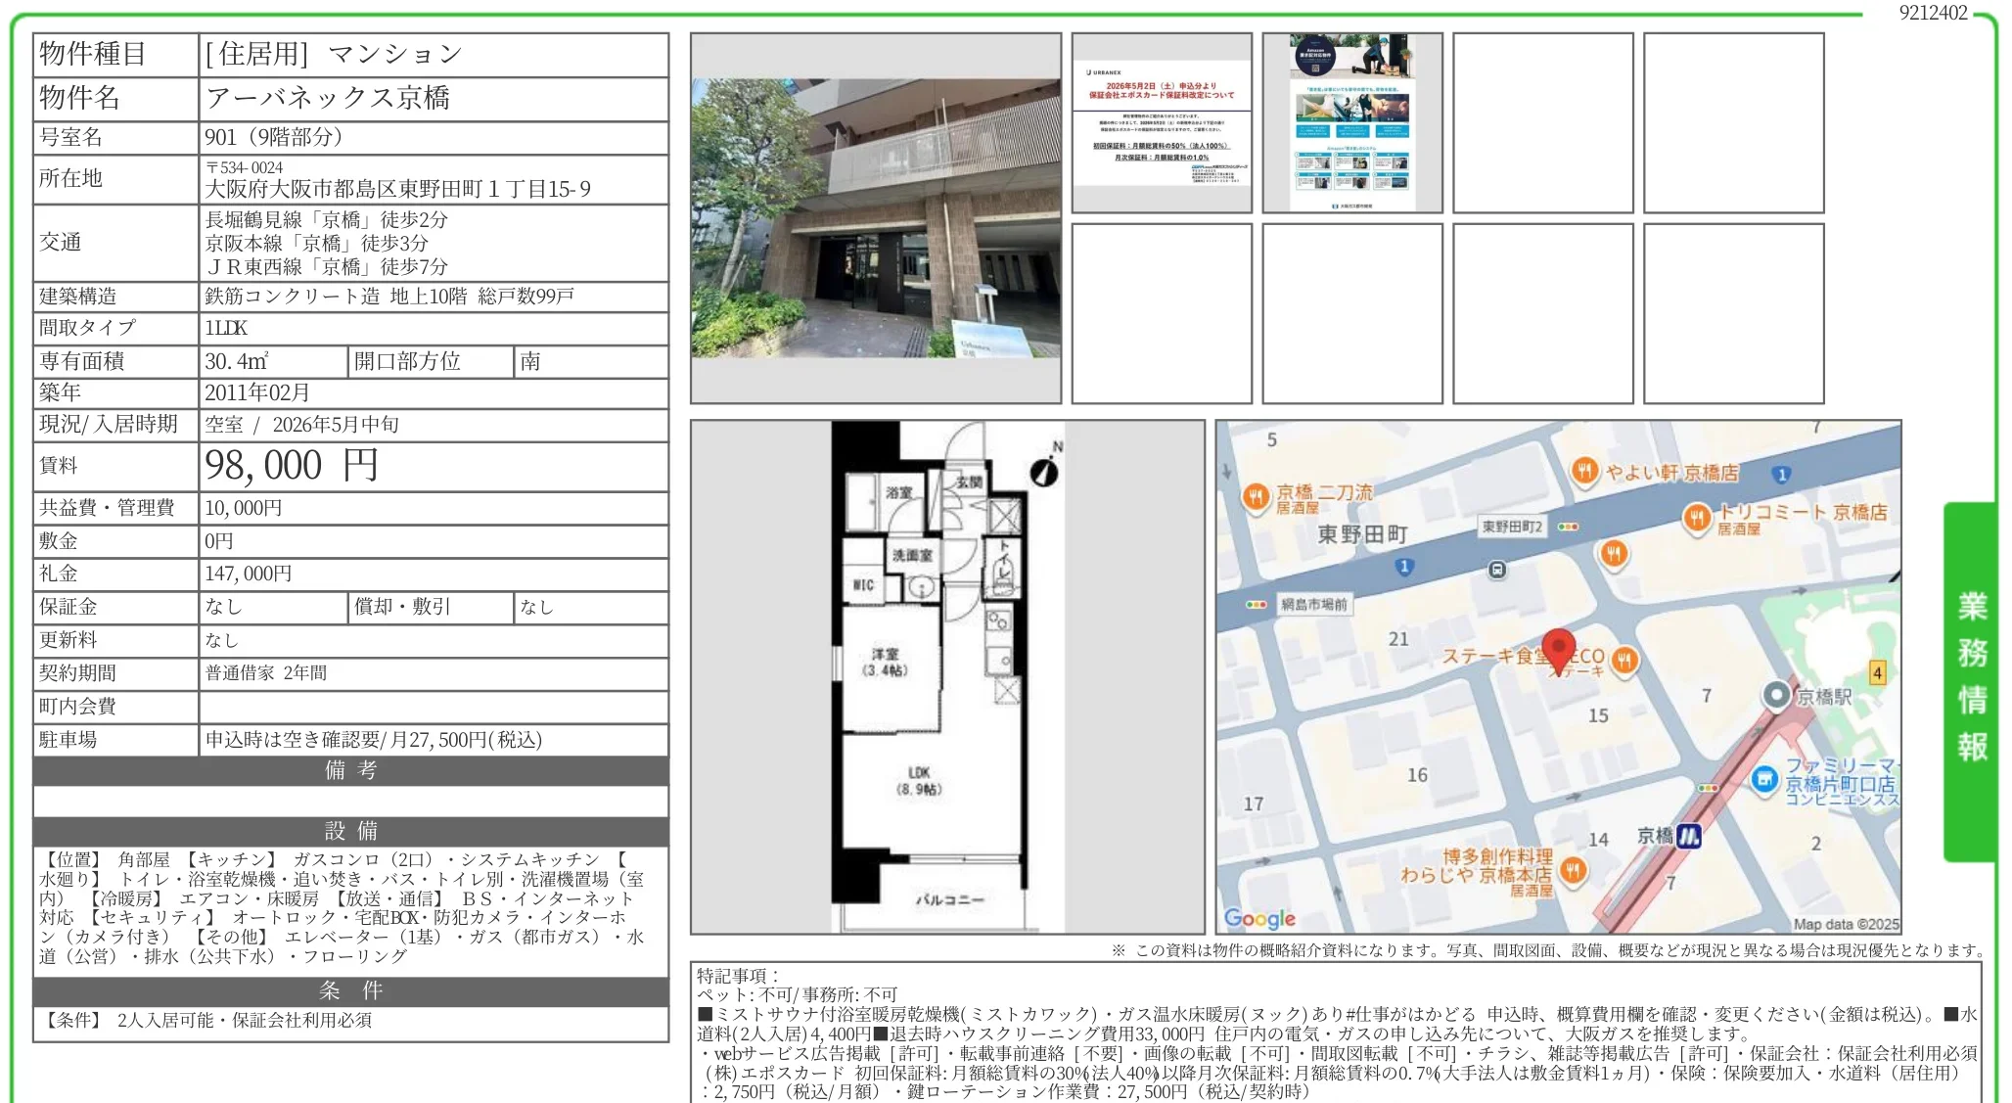
Task: Click the ファミリーマート convenience store icon
Action: [x=1763, y=777]
